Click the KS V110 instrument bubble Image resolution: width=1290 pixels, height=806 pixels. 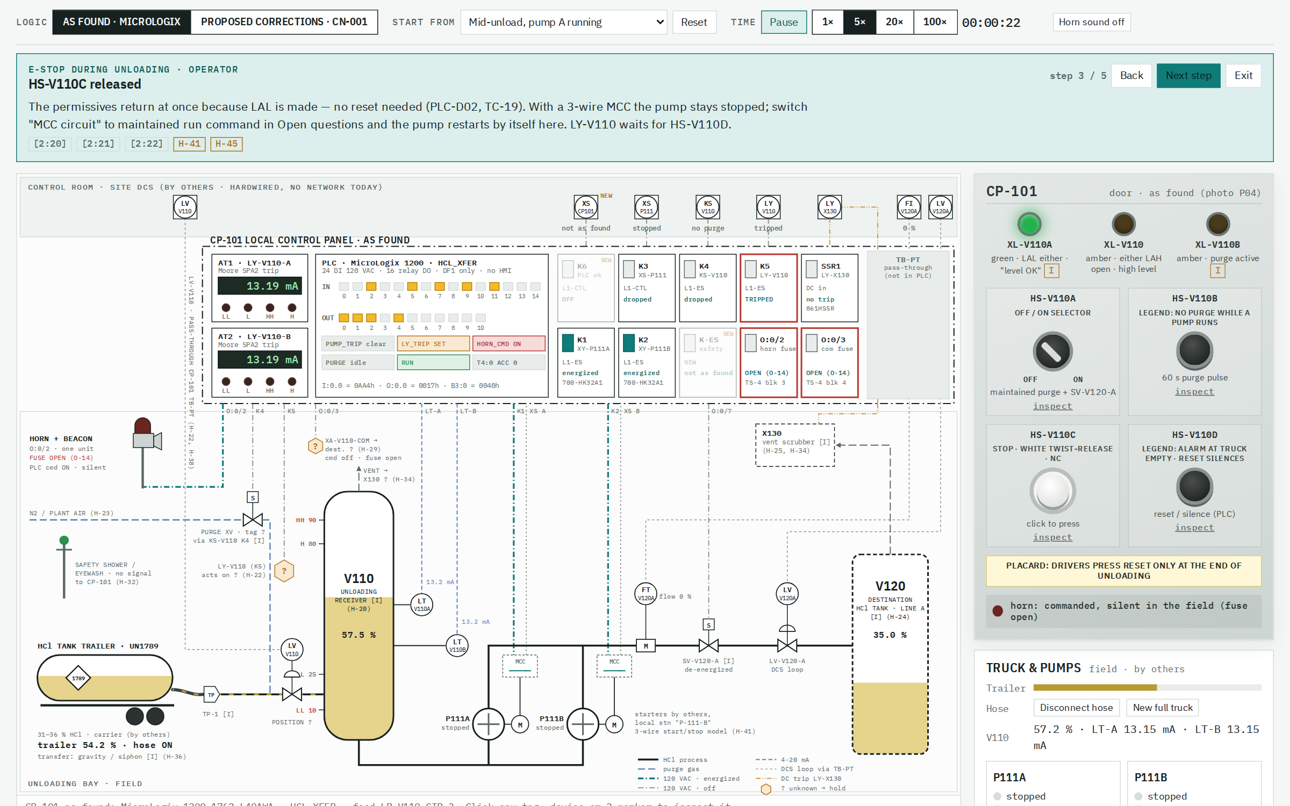click(x=708, y=207)
